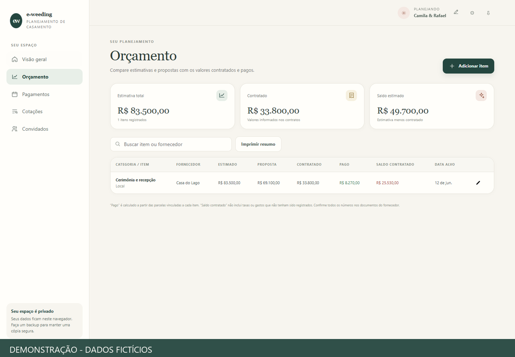Click the download arrow icon in the header
Viewport: 515px width, 357px height.
(x=488, y=13)
